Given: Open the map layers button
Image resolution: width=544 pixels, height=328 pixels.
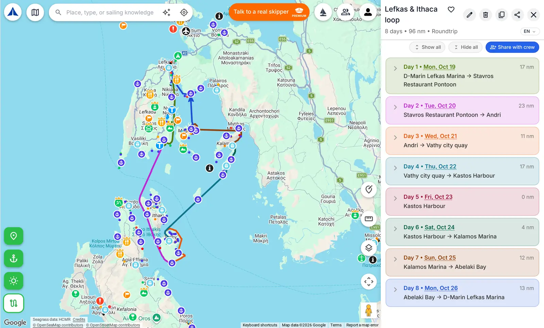Looking at the screenshot, I should [x=369, y=248].
